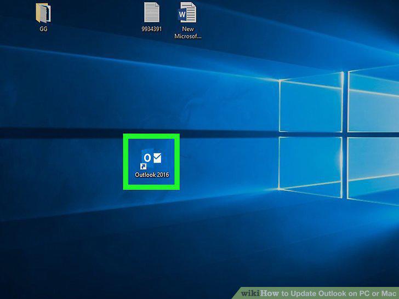Click the 'GG' folder label
The width and height of the screenshot is (399, 299).
point(43,29)
